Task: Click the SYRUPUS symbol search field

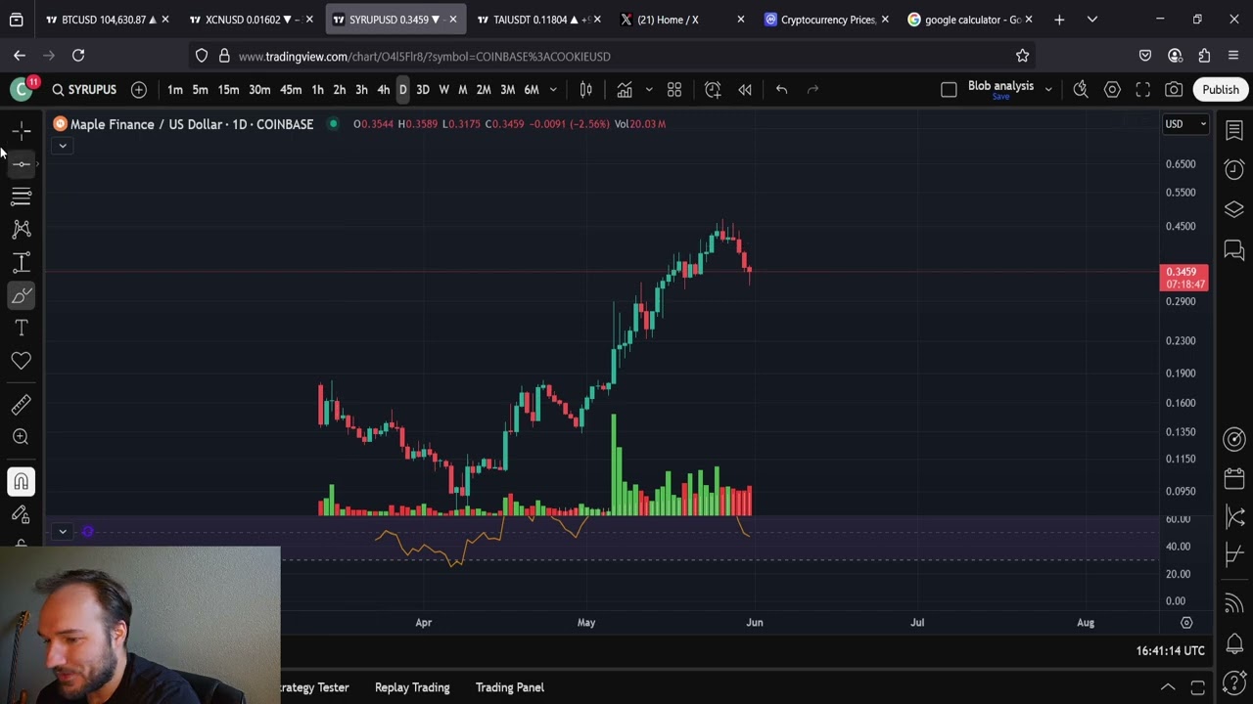Action: click(84, 90)
